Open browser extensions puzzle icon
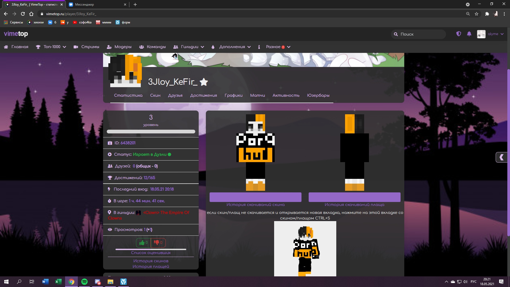Screen dimensions: 510x287 click(x=487, y=14)
